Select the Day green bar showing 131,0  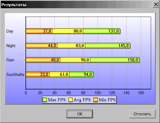coord(101,31)
